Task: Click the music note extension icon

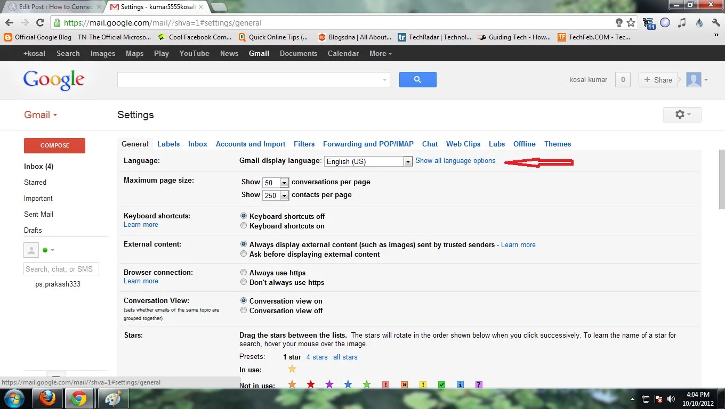Action: pyautogui.click(x=682, y=23)
